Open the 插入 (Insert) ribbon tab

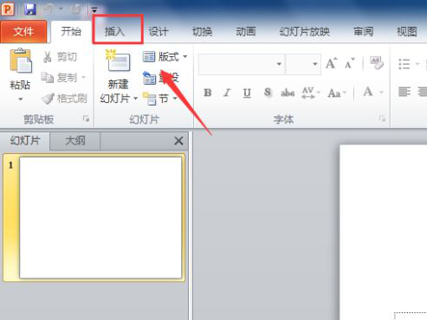point(114,31)
